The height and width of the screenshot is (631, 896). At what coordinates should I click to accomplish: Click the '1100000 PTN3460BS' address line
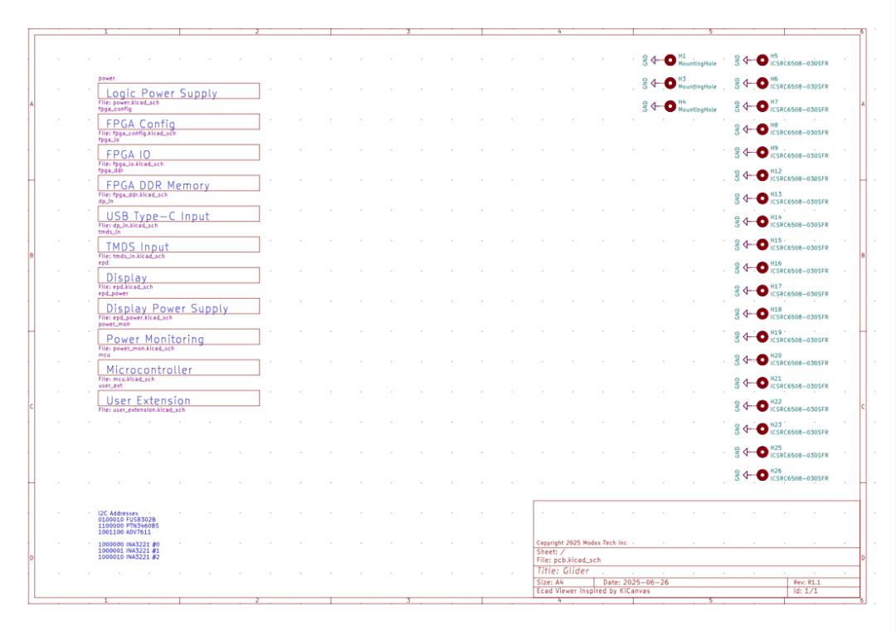tap(129, 526)
